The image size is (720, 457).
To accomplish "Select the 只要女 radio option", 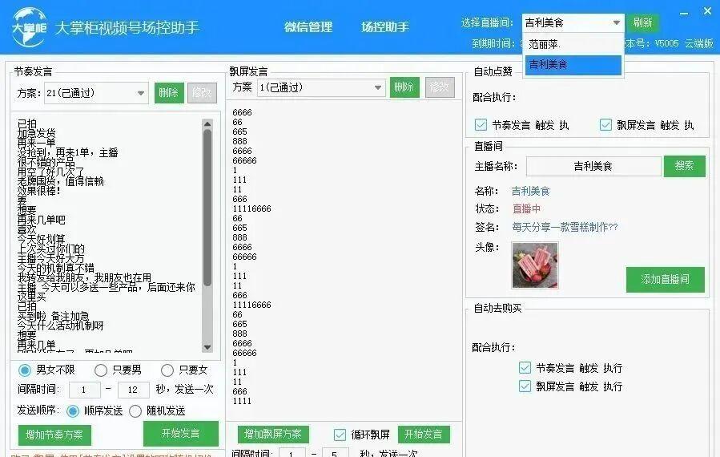I will (x=167, y=370).
